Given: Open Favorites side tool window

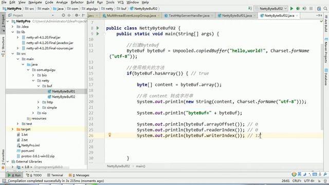Looking at the screenshot, I should (3, 159).
